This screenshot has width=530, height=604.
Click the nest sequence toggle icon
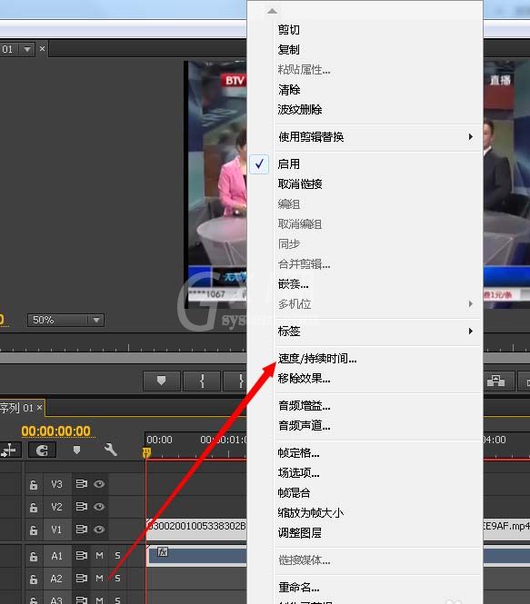[x=9, y=450]
